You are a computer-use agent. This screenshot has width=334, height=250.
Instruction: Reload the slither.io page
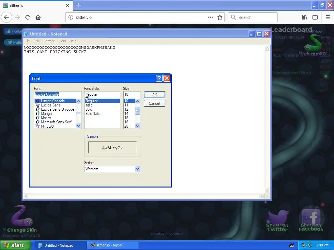(28, 17)
